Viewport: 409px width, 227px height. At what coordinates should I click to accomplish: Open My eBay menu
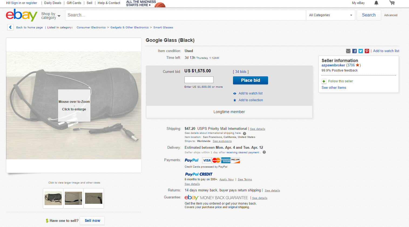tap(358, 3)
